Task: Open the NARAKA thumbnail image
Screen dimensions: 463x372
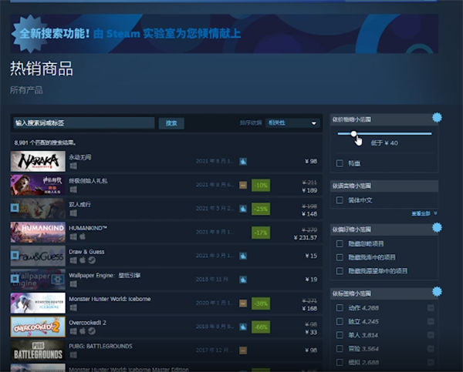Action: pos(38,161)
